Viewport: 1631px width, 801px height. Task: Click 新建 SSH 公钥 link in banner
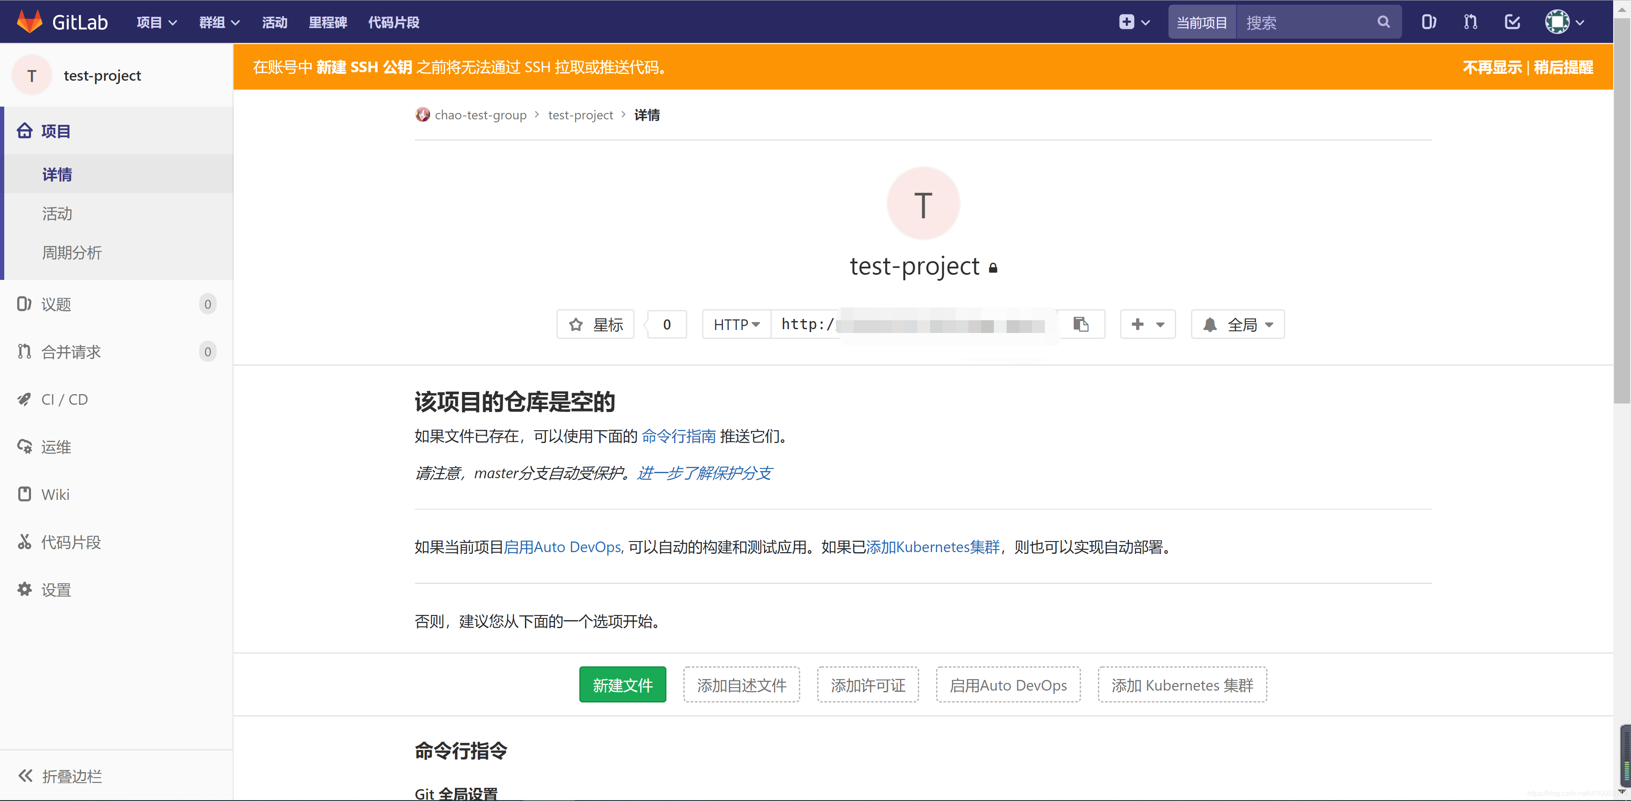coord(364,67)
